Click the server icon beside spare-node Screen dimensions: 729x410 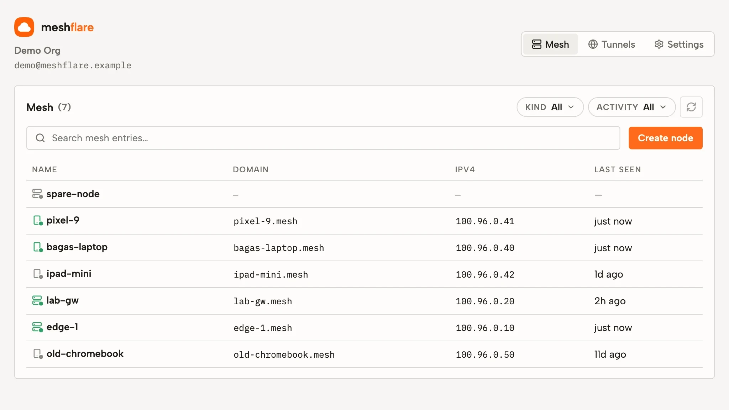pyautogui.click(x=37, y=194)
